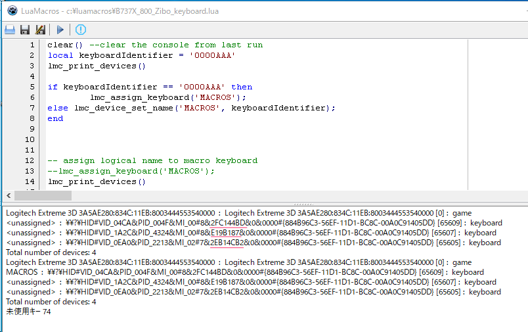Click the Open file toolbar icon
The height and width of the screenshot is (332, 528).
pos(10,30)
